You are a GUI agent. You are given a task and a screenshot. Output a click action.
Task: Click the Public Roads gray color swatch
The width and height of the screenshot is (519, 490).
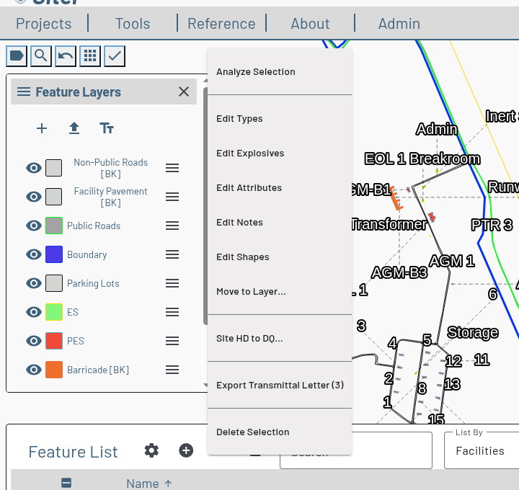tap(53, 226)
